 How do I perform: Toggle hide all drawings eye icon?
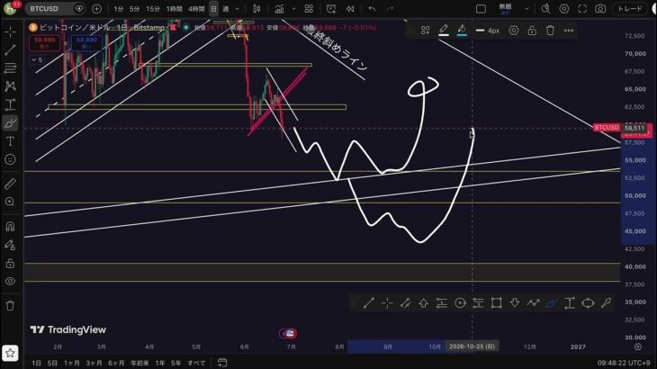pyautogui.click(x=10, y=282)
